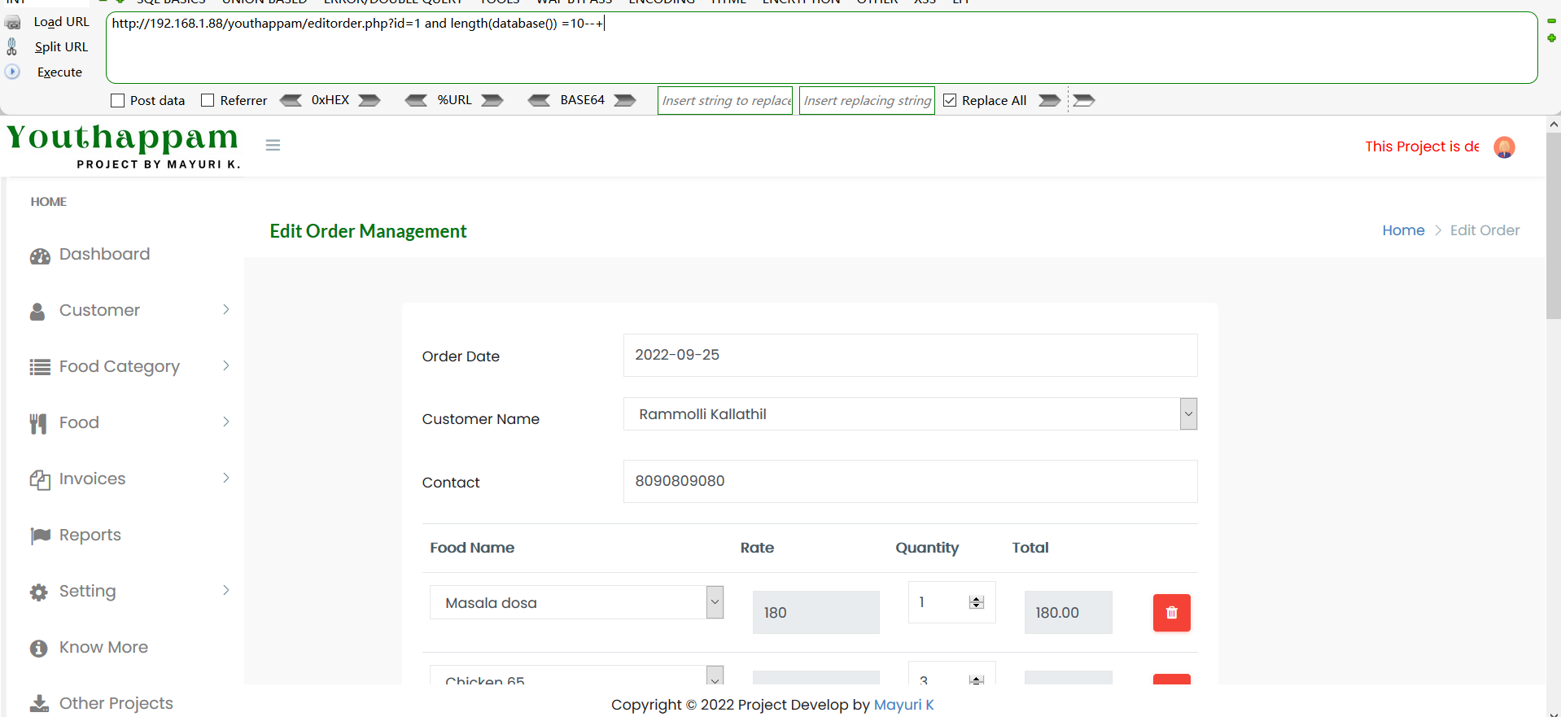Focus the Order Date field
This screenshot has width=1561, height=717.
tap(910, 355)
